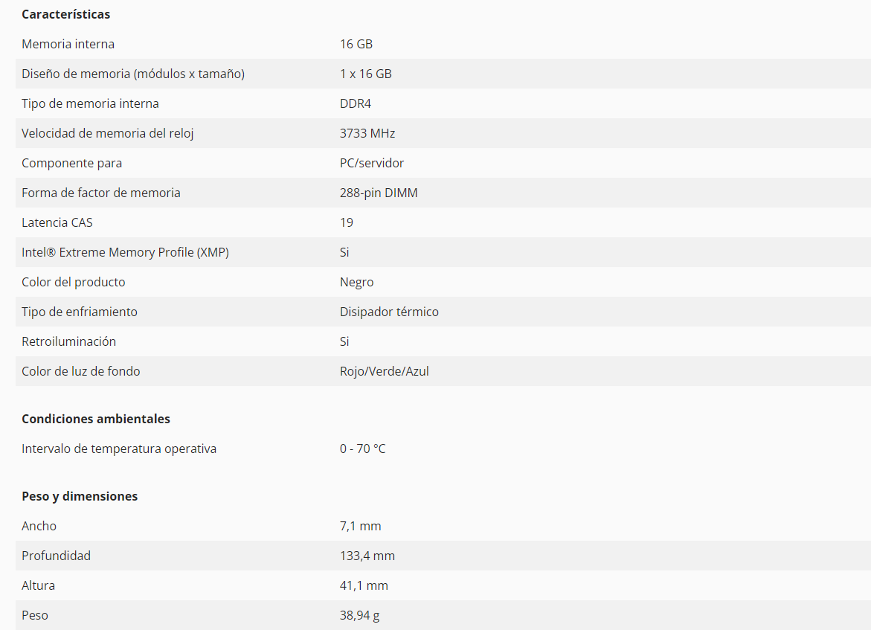
Task: Click the Condiciones ambientales heading
Action: click(x=96, y=419)
